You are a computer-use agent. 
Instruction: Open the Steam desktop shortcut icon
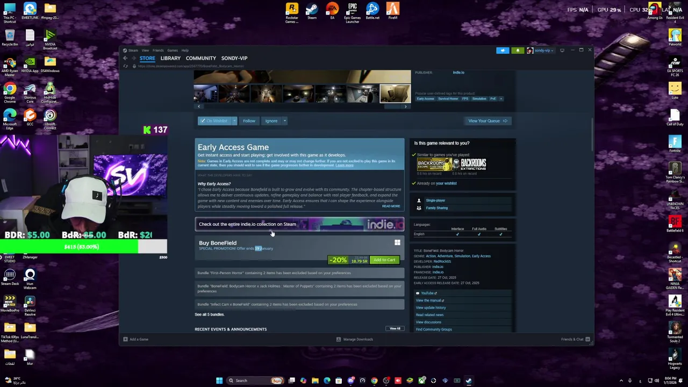pyautogui.click(x=312, y=11)
